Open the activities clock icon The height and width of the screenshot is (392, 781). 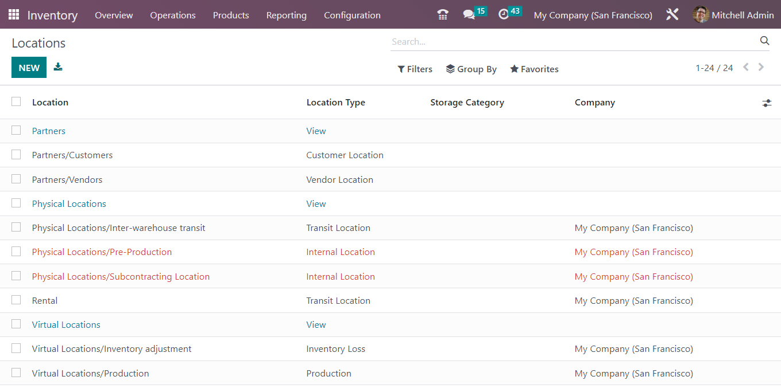504,14
